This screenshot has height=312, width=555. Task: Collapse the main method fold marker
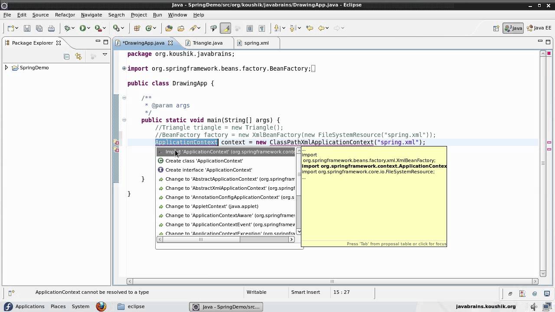pyautogui.click(x=124, y=120)
